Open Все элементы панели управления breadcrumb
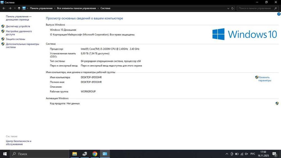The width and height of the screenshot is (281, 158). coord(76,8)
